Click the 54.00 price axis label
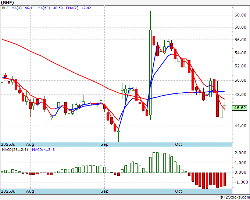Image resolution: width=250 pixels, height=200 pixels. click(x=240, y=53)
